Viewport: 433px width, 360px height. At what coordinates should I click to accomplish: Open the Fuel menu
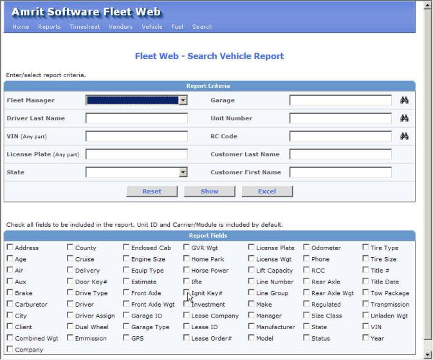click(178, 27)
